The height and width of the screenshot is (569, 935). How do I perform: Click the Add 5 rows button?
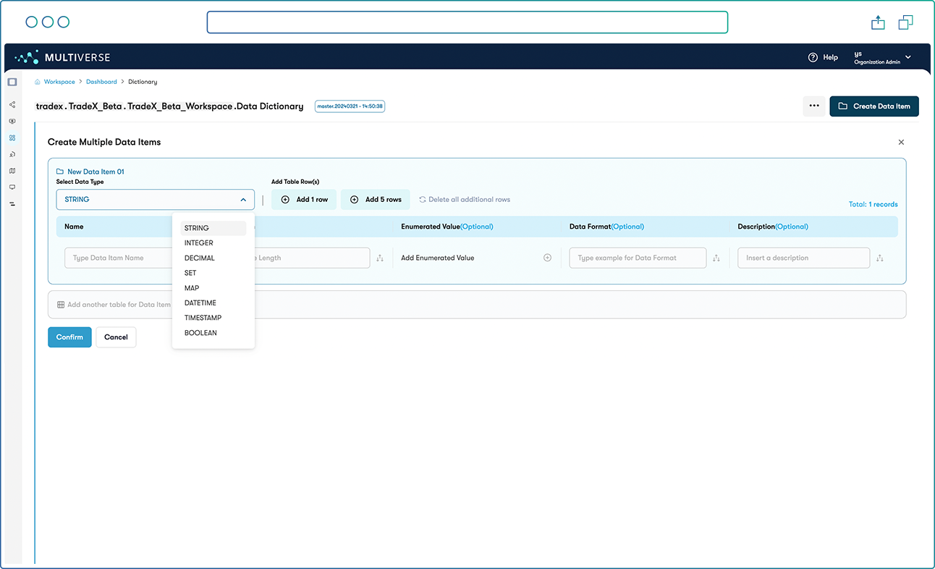click(x=376, y=199)
